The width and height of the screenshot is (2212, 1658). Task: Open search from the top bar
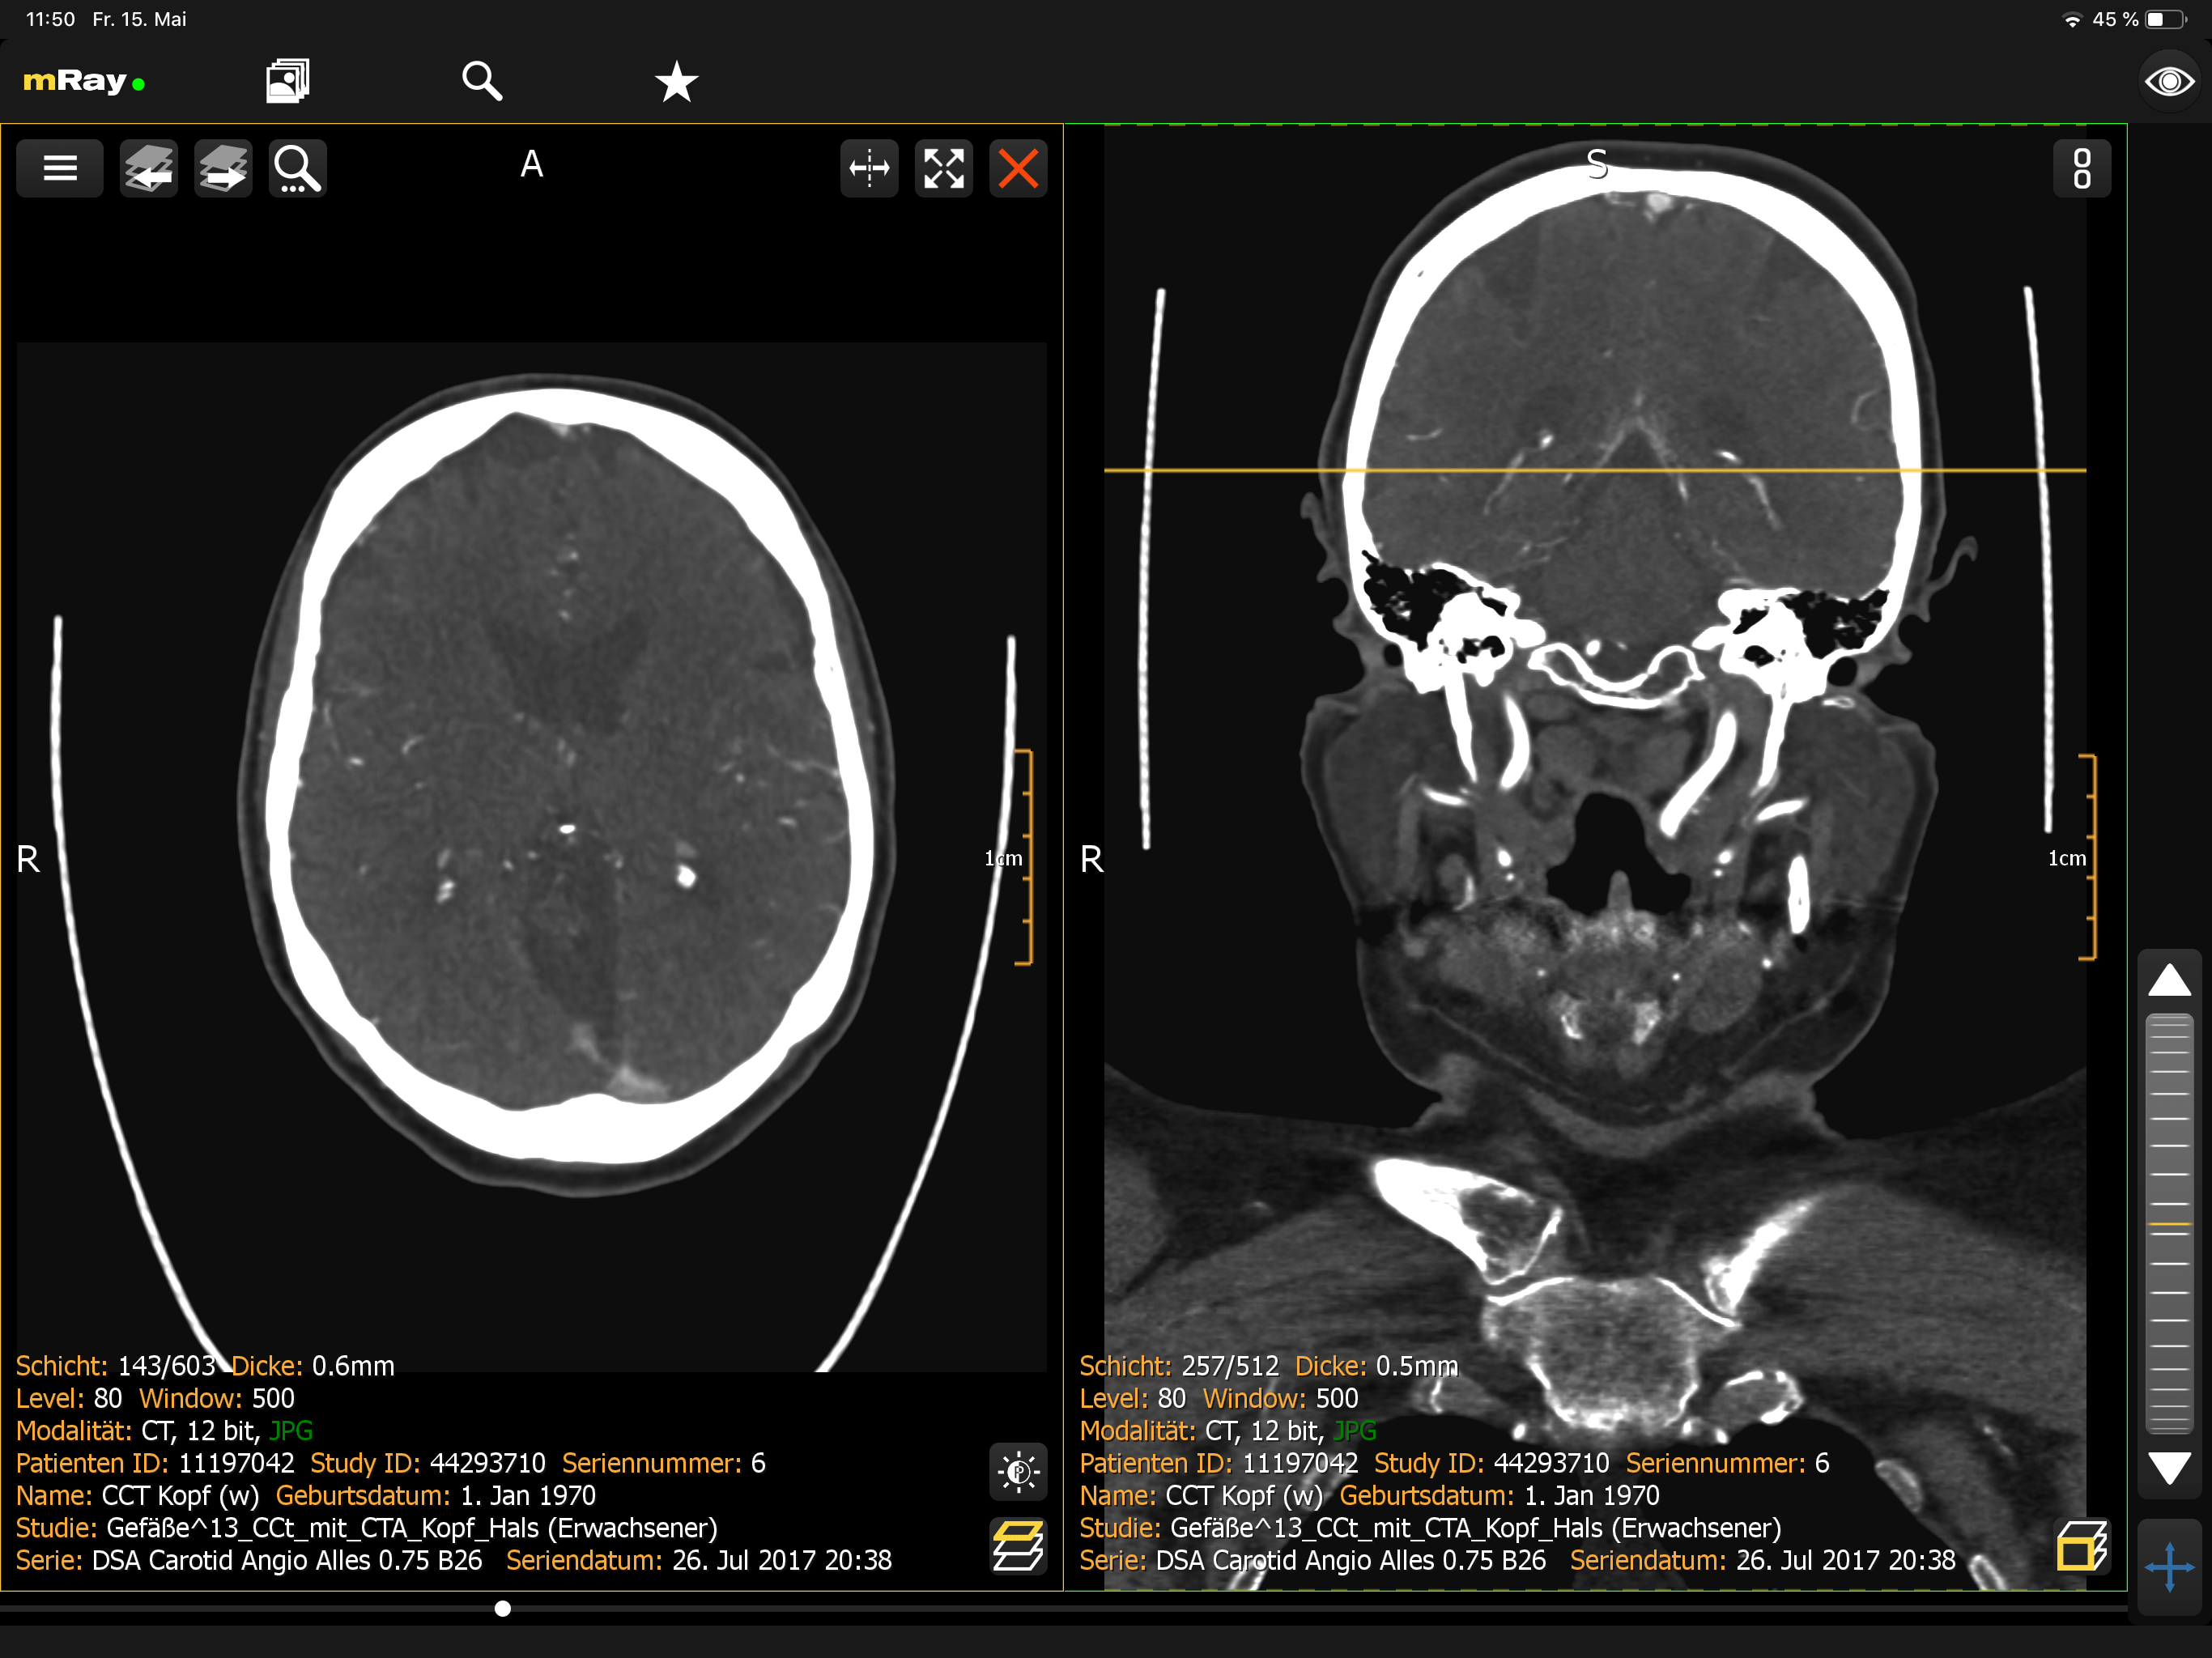[481, 81]
